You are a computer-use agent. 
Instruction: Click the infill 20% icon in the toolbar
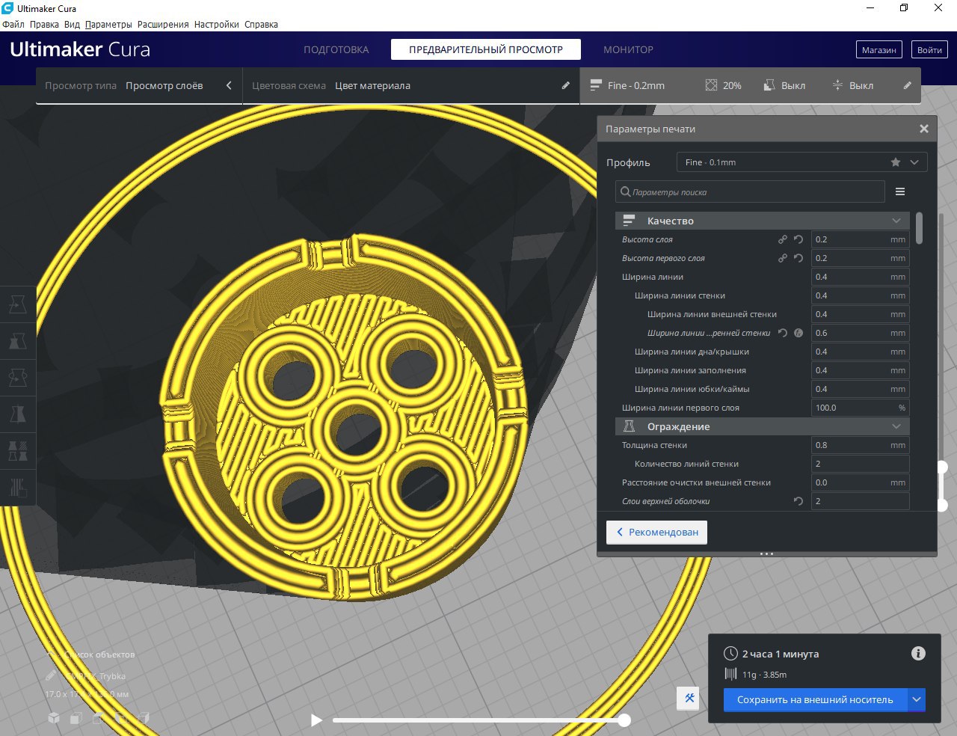711,85
